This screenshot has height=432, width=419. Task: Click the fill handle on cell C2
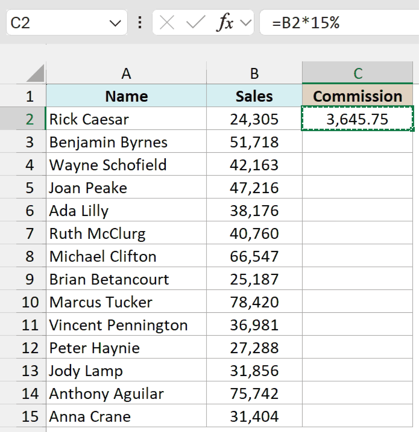412,129
